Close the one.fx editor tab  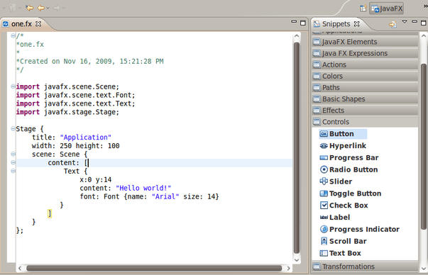click(38, 23)
